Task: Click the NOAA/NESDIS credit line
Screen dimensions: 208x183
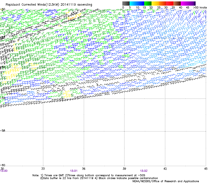Action: coord(166,181)
